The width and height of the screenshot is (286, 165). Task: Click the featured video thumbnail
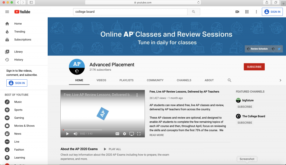pyautogui.click(x=103, y=113)
